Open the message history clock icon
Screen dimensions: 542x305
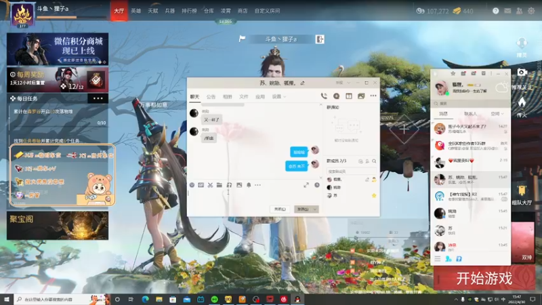[x=317, y=185]
